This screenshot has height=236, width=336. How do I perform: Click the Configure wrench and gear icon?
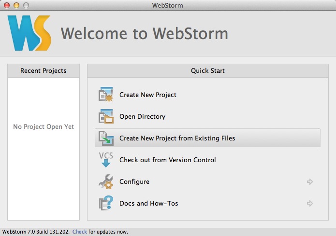tap(106, 181)
